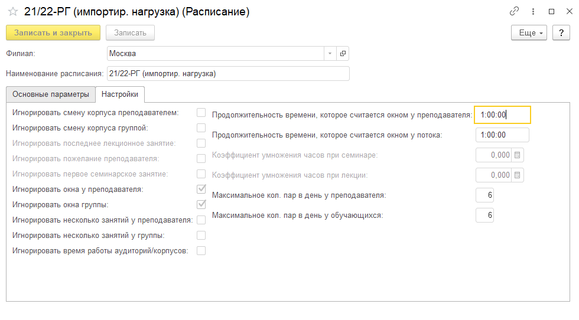Click the group stream window duration field
This screenshot has height=320, width=579.
pyautogui.click(x=502, y=135)
